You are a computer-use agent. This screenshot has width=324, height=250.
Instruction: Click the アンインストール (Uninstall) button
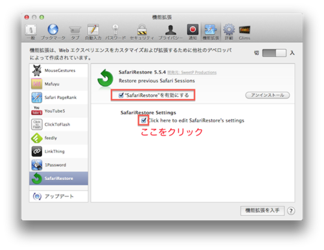pos(268,95)
